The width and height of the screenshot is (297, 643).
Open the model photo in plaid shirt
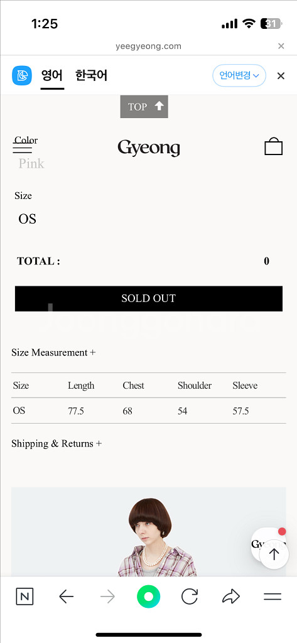coord(148,532)
